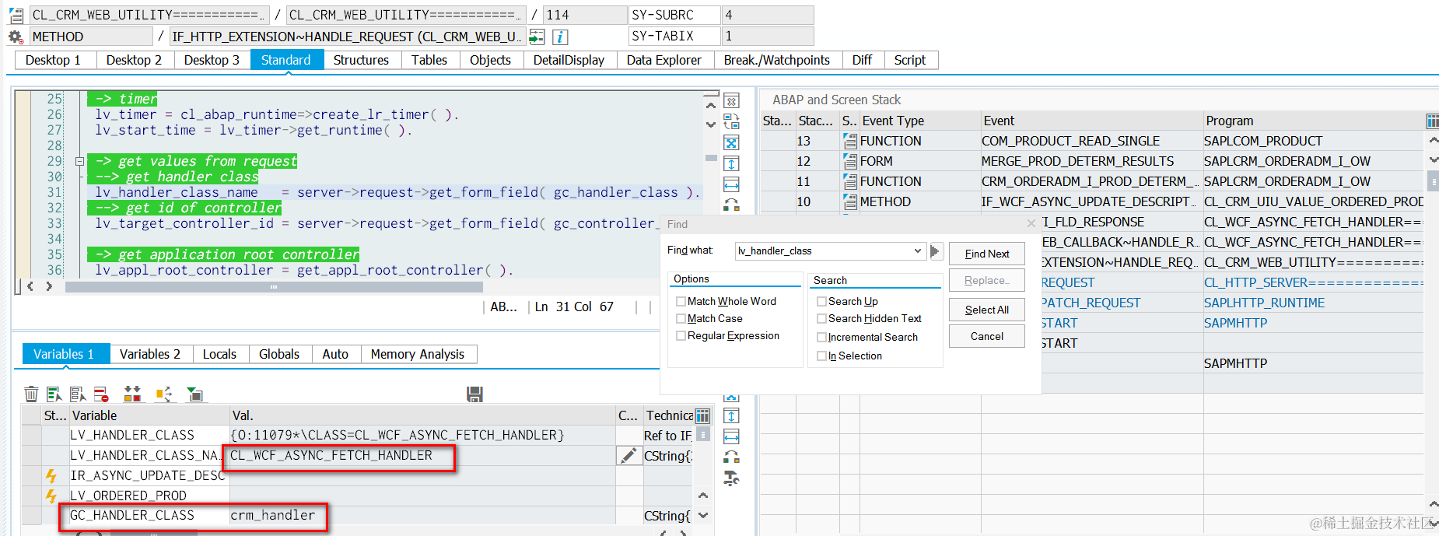Viewport: 1439px width, 536px height.
Task: Click the code editor horizontal scrollbar
Action: point(274,287)
